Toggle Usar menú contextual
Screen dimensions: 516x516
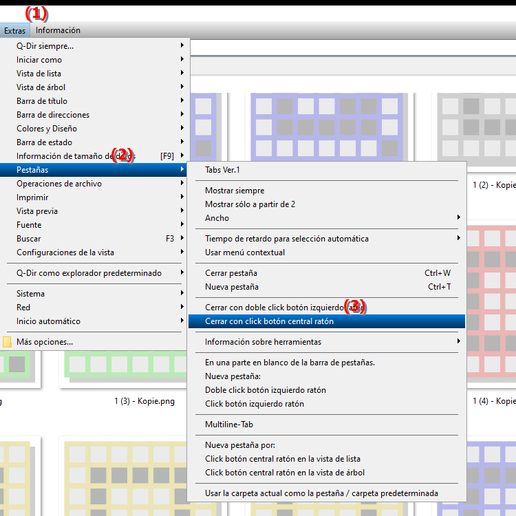click(x=327, y=252)
